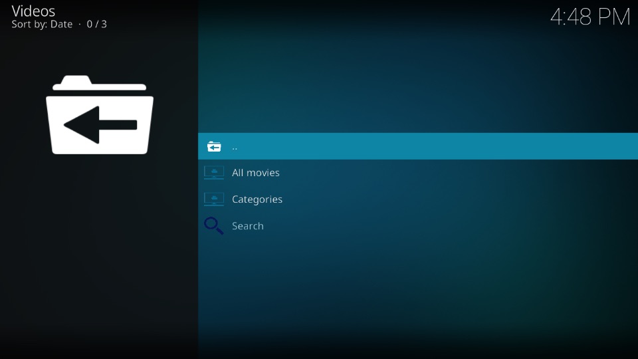
Task: Click the Videos heading
Action: [x=33, y=11]
